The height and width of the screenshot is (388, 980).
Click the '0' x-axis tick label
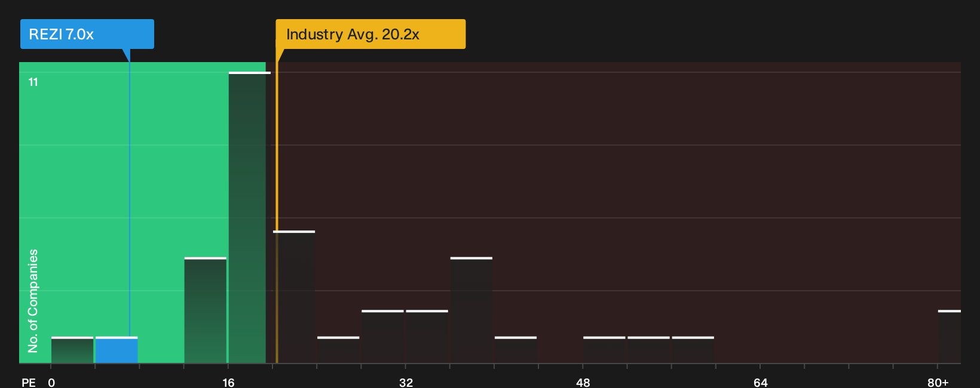click(51, 382)
